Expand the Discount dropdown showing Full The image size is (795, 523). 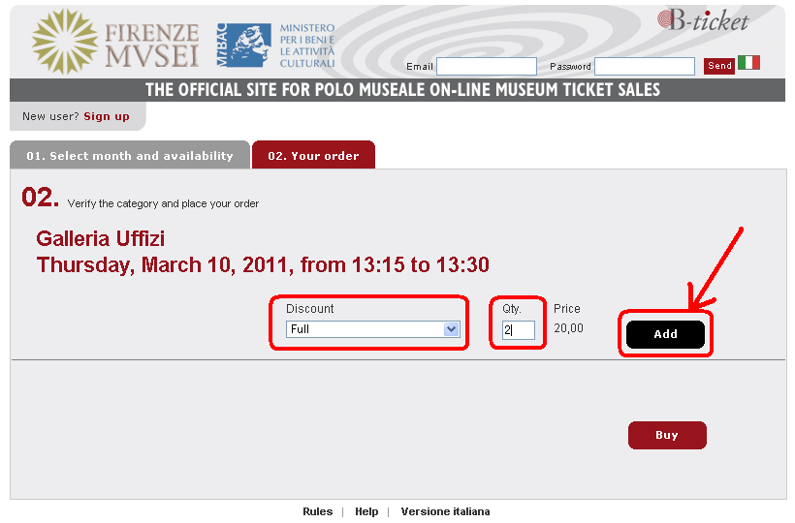point(373,329)
